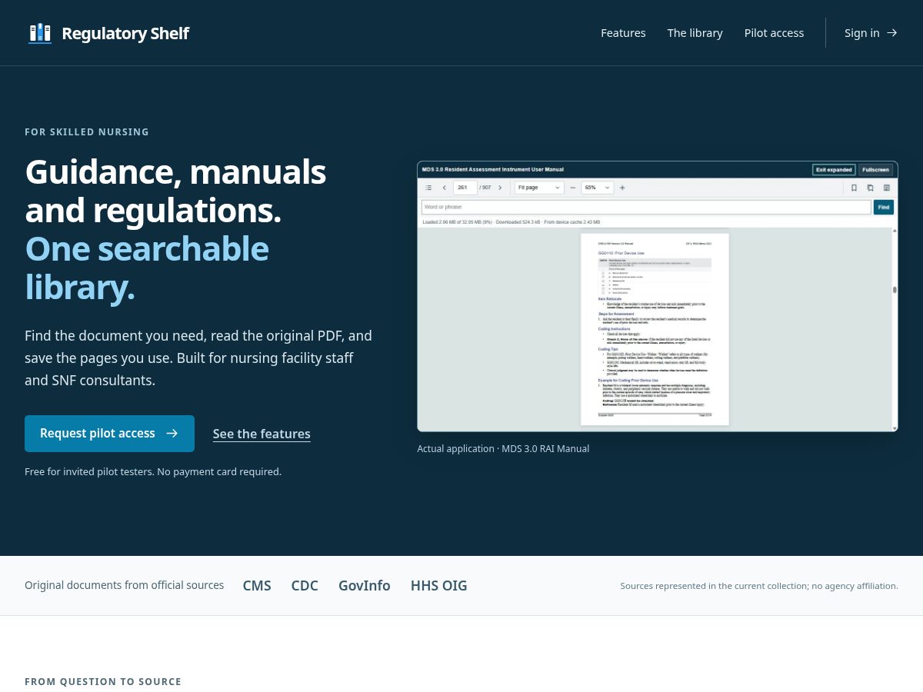Click the CMS source label

tap(257, 586)
